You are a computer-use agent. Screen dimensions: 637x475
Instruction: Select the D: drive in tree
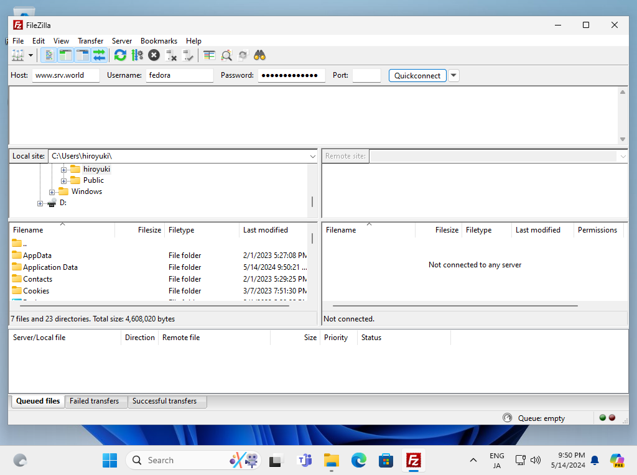pos(63,203)
